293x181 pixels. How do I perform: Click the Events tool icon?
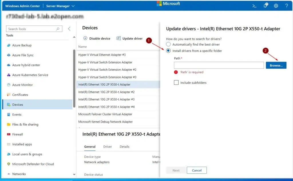9,115
